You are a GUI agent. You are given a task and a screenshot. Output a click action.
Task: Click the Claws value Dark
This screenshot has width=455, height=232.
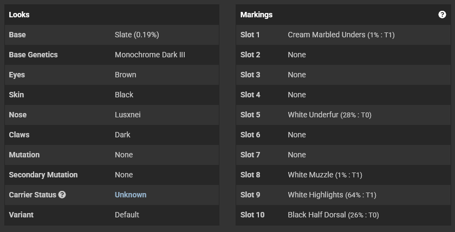point(122,135)
